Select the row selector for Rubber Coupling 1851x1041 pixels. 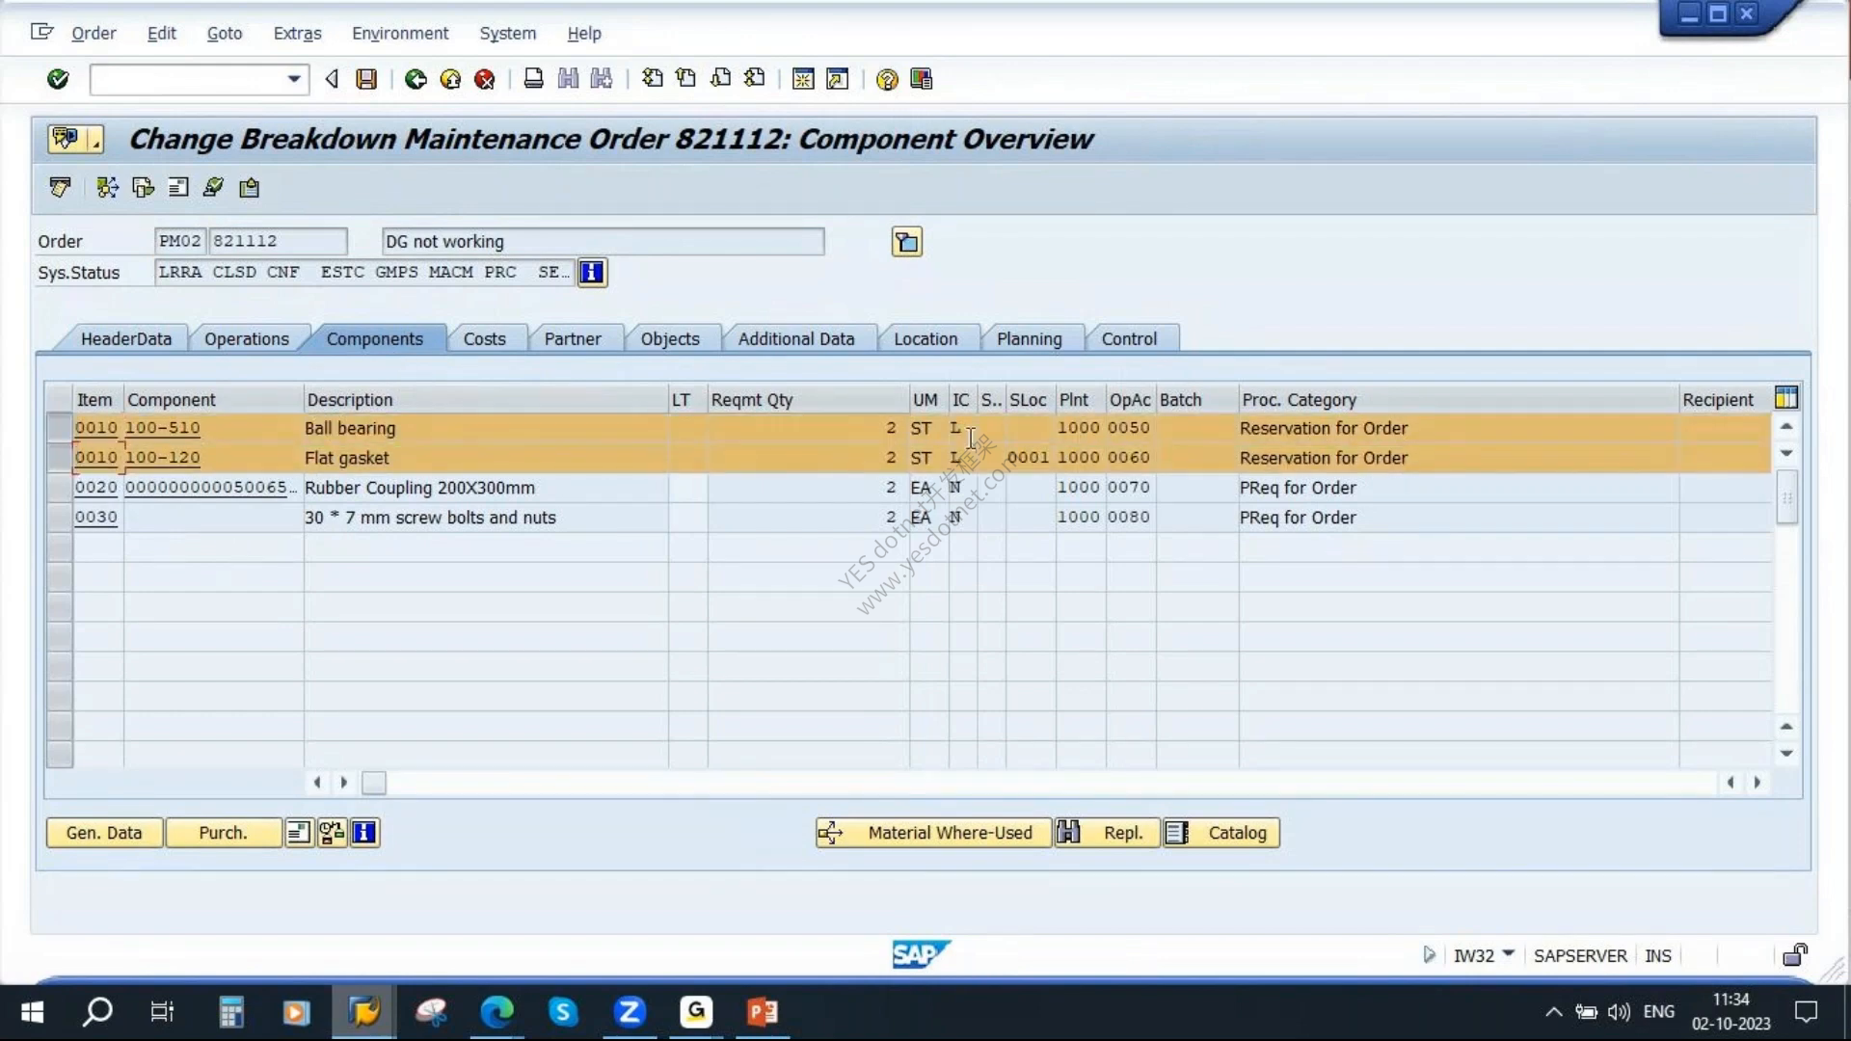click(x=60, y=488)
